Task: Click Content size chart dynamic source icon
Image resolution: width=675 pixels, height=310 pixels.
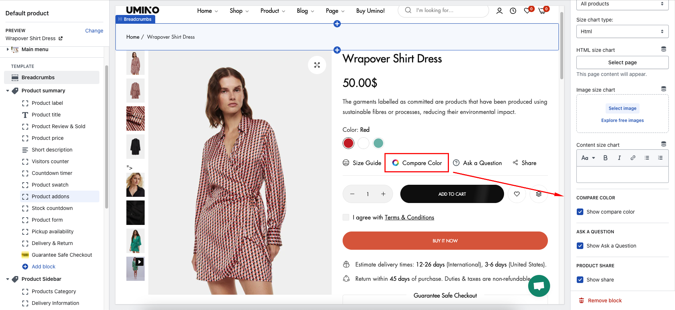Action: [664, 144]
